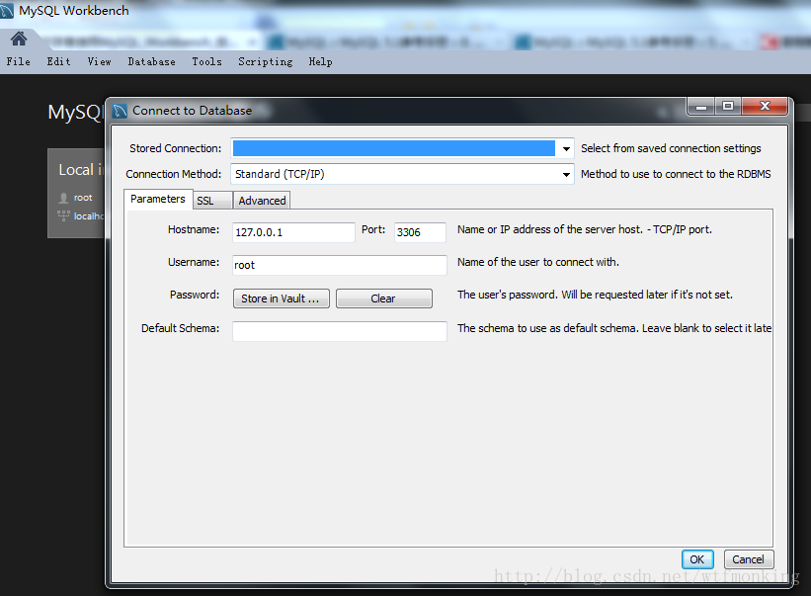Click 'Name of the user to connect with.' text

(x=538, y=262)
